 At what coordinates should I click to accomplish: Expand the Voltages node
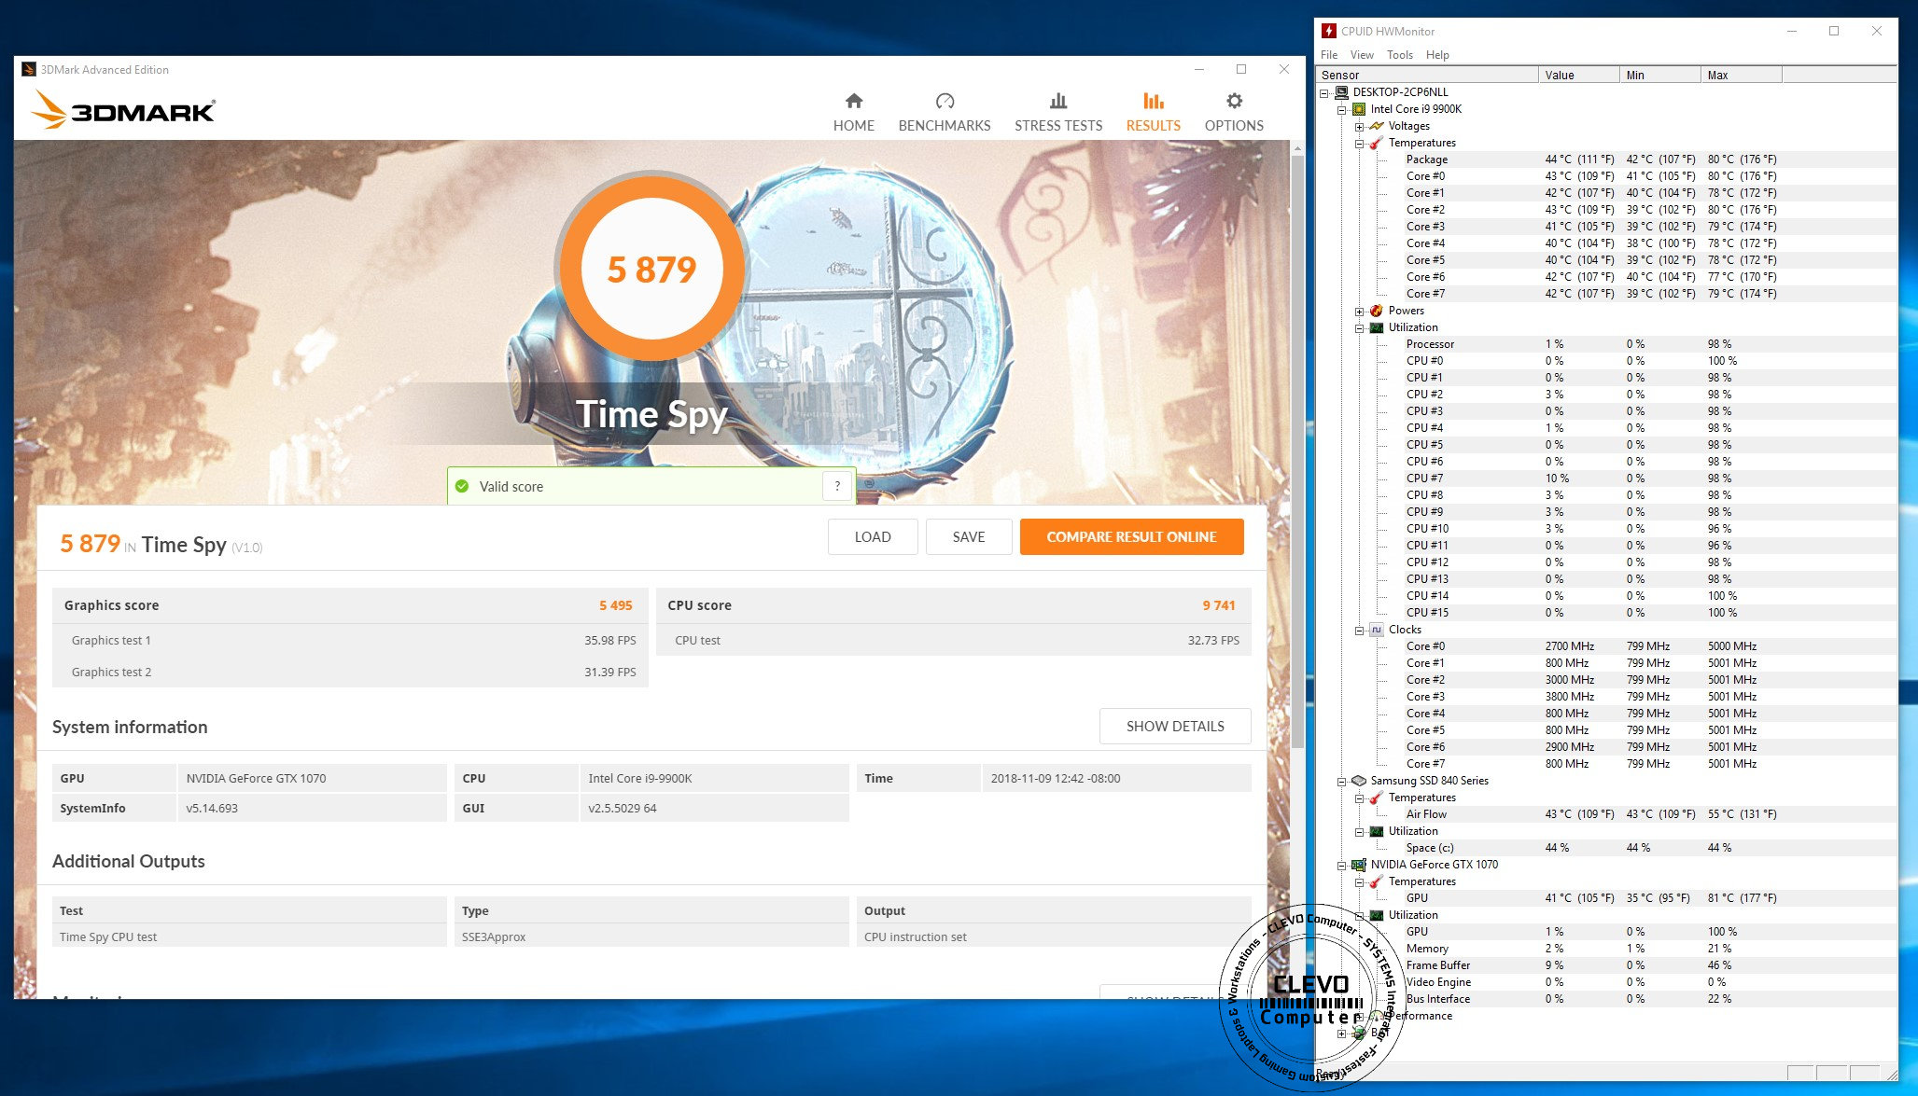click(x=1360, y=126)
